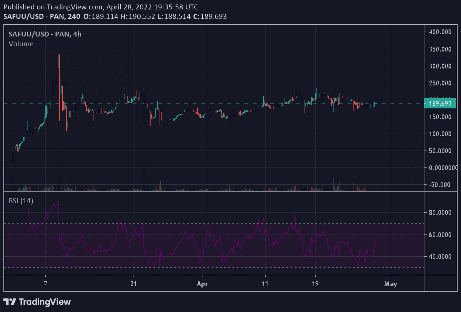The image size is (461, 312).
Task: Click the 21 date marker on time axis
Action: 133,284
